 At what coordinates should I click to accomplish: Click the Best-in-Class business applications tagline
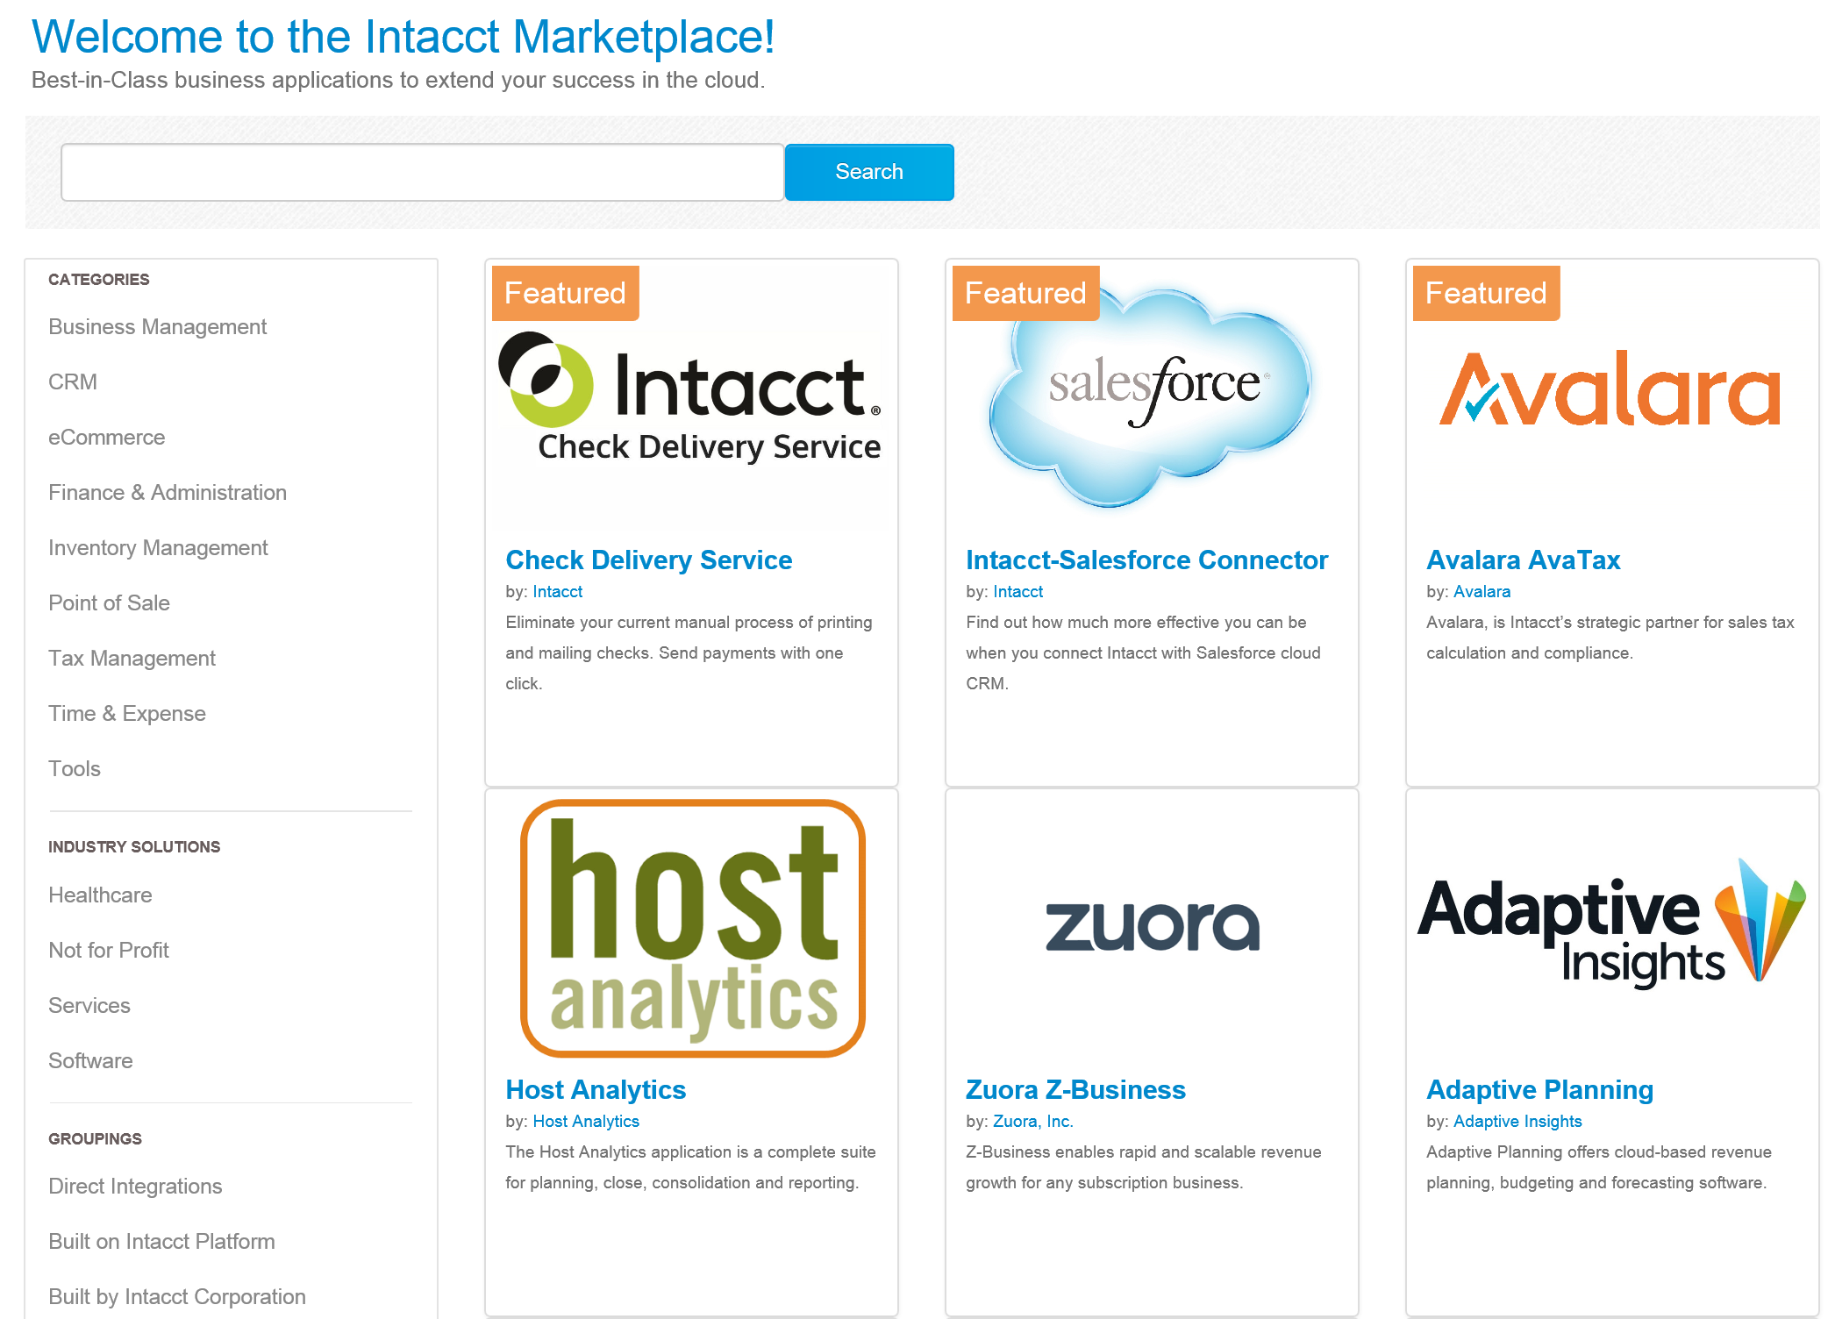pyautogui.click(x=398, y=80)
